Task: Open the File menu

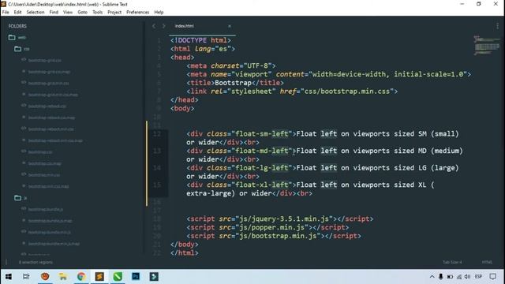Action: pos(6,13)
